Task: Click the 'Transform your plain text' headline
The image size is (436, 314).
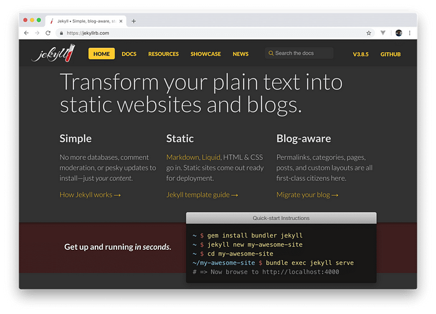Action: click(x=201, y=93)
